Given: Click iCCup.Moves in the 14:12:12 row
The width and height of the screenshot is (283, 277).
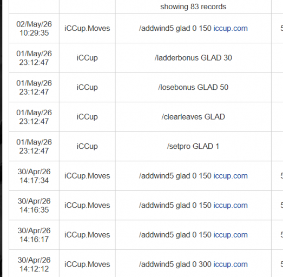Looking at the screenshot, I should pyautogui.click(x=87, y=265).
